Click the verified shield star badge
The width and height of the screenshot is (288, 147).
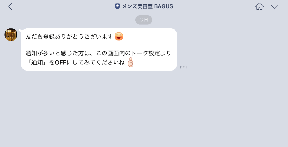117,6
